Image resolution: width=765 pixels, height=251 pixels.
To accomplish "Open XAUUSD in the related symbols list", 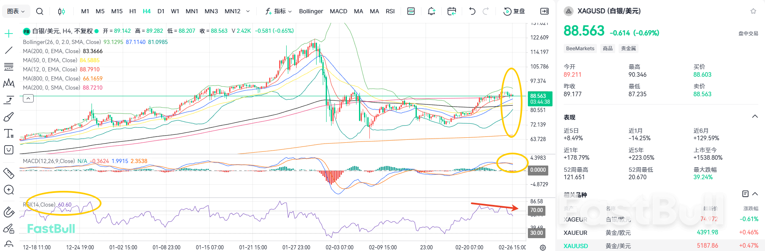I will click(576, 246).
